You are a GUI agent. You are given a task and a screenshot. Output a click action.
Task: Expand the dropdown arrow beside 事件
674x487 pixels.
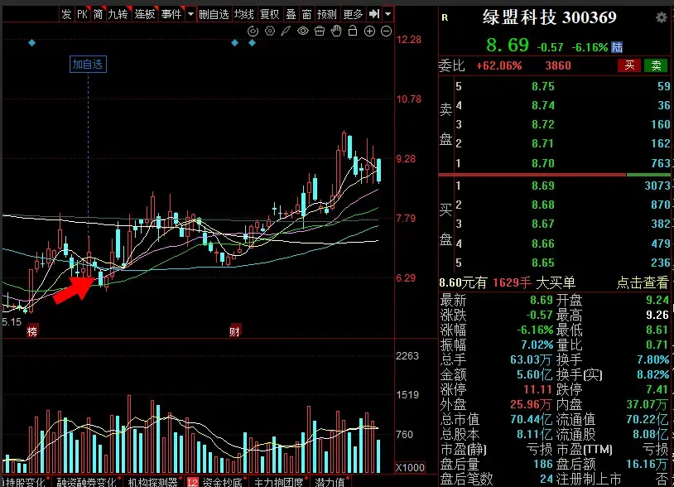pos(190,14)
